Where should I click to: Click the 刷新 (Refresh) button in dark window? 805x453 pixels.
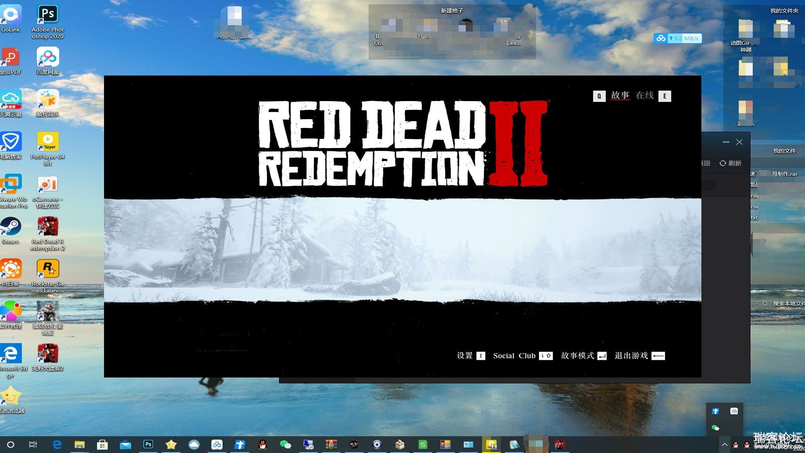(x=730, y=163)
